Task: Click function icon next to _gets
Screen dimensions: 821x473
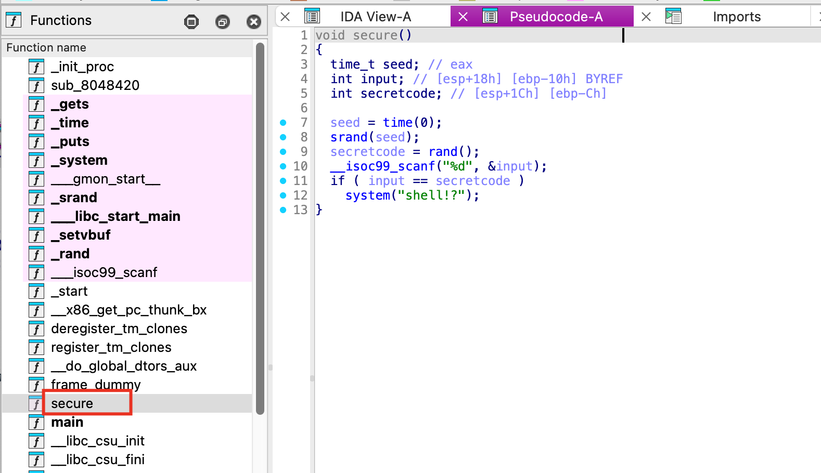Action: 36,104
